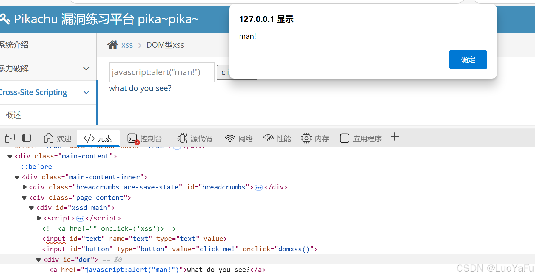Switch to the 应用程序 DevTools tab
535x277 pixels.
click(361, 138)
